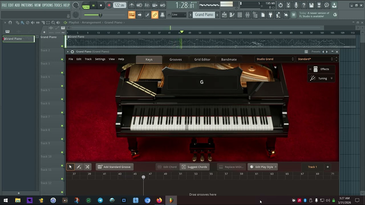Switch to the Grooves tab
The width and height of the screenshot is (365, 205).
176,59
